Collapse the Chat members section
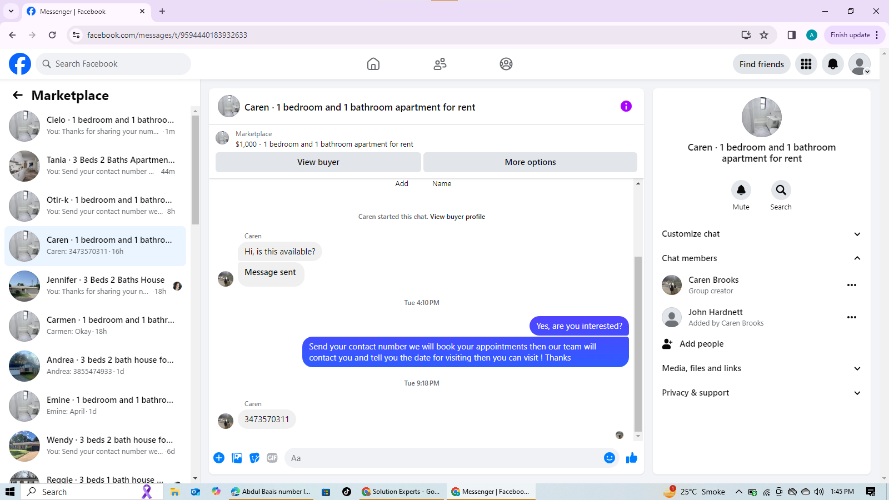The width and height of the screenshot is (889, 500). [762, 258]
